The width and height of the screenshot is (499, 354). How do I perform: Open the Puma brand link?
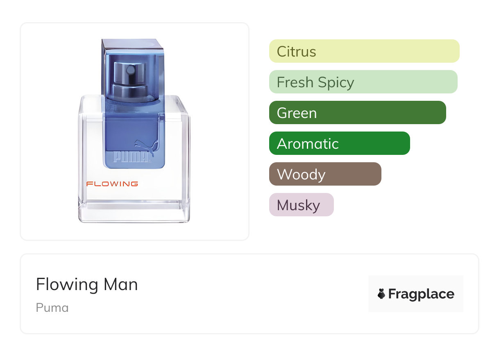coord(52,307)
